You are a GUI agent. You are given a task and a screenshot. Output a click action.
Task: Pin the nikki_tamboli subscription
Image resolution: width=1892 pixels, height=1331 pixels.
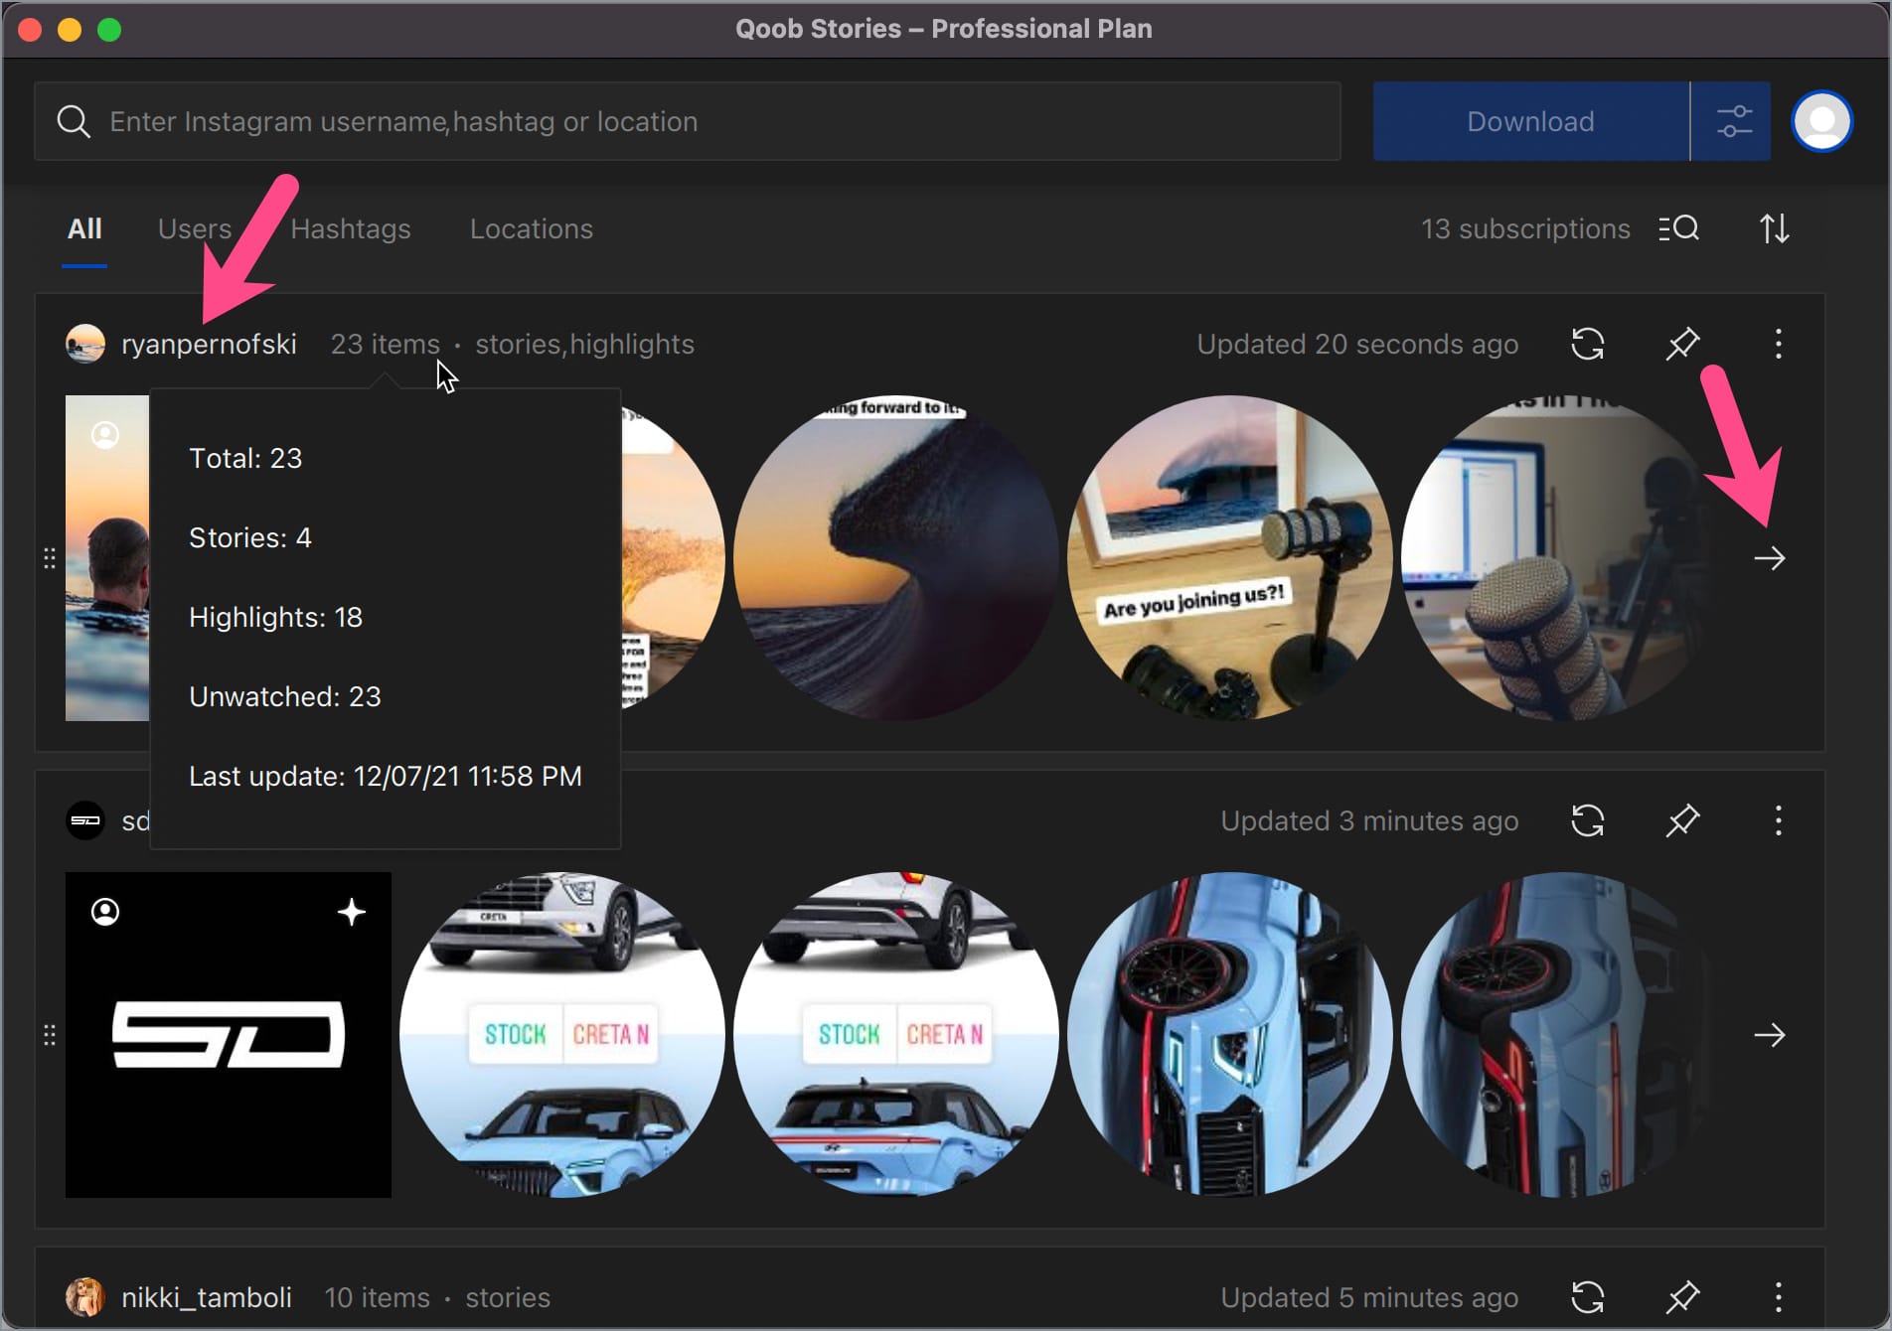pos(1682,1297)
